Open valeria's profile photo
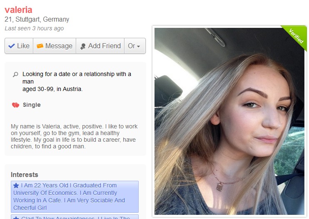Viewport: 309px width, 219px height. pos(229,121)
